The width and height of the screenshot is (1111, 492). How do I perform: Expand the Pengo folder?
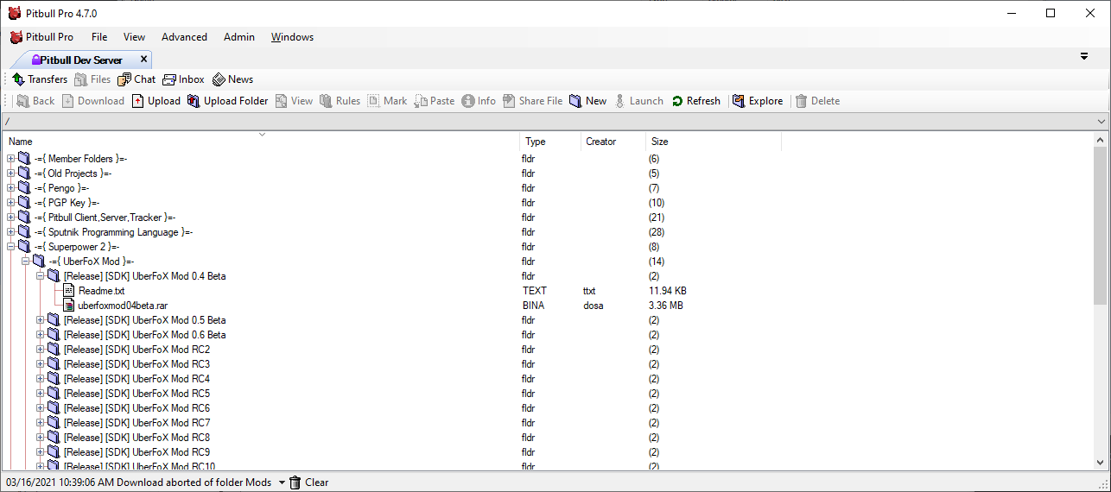coord(11,188)
